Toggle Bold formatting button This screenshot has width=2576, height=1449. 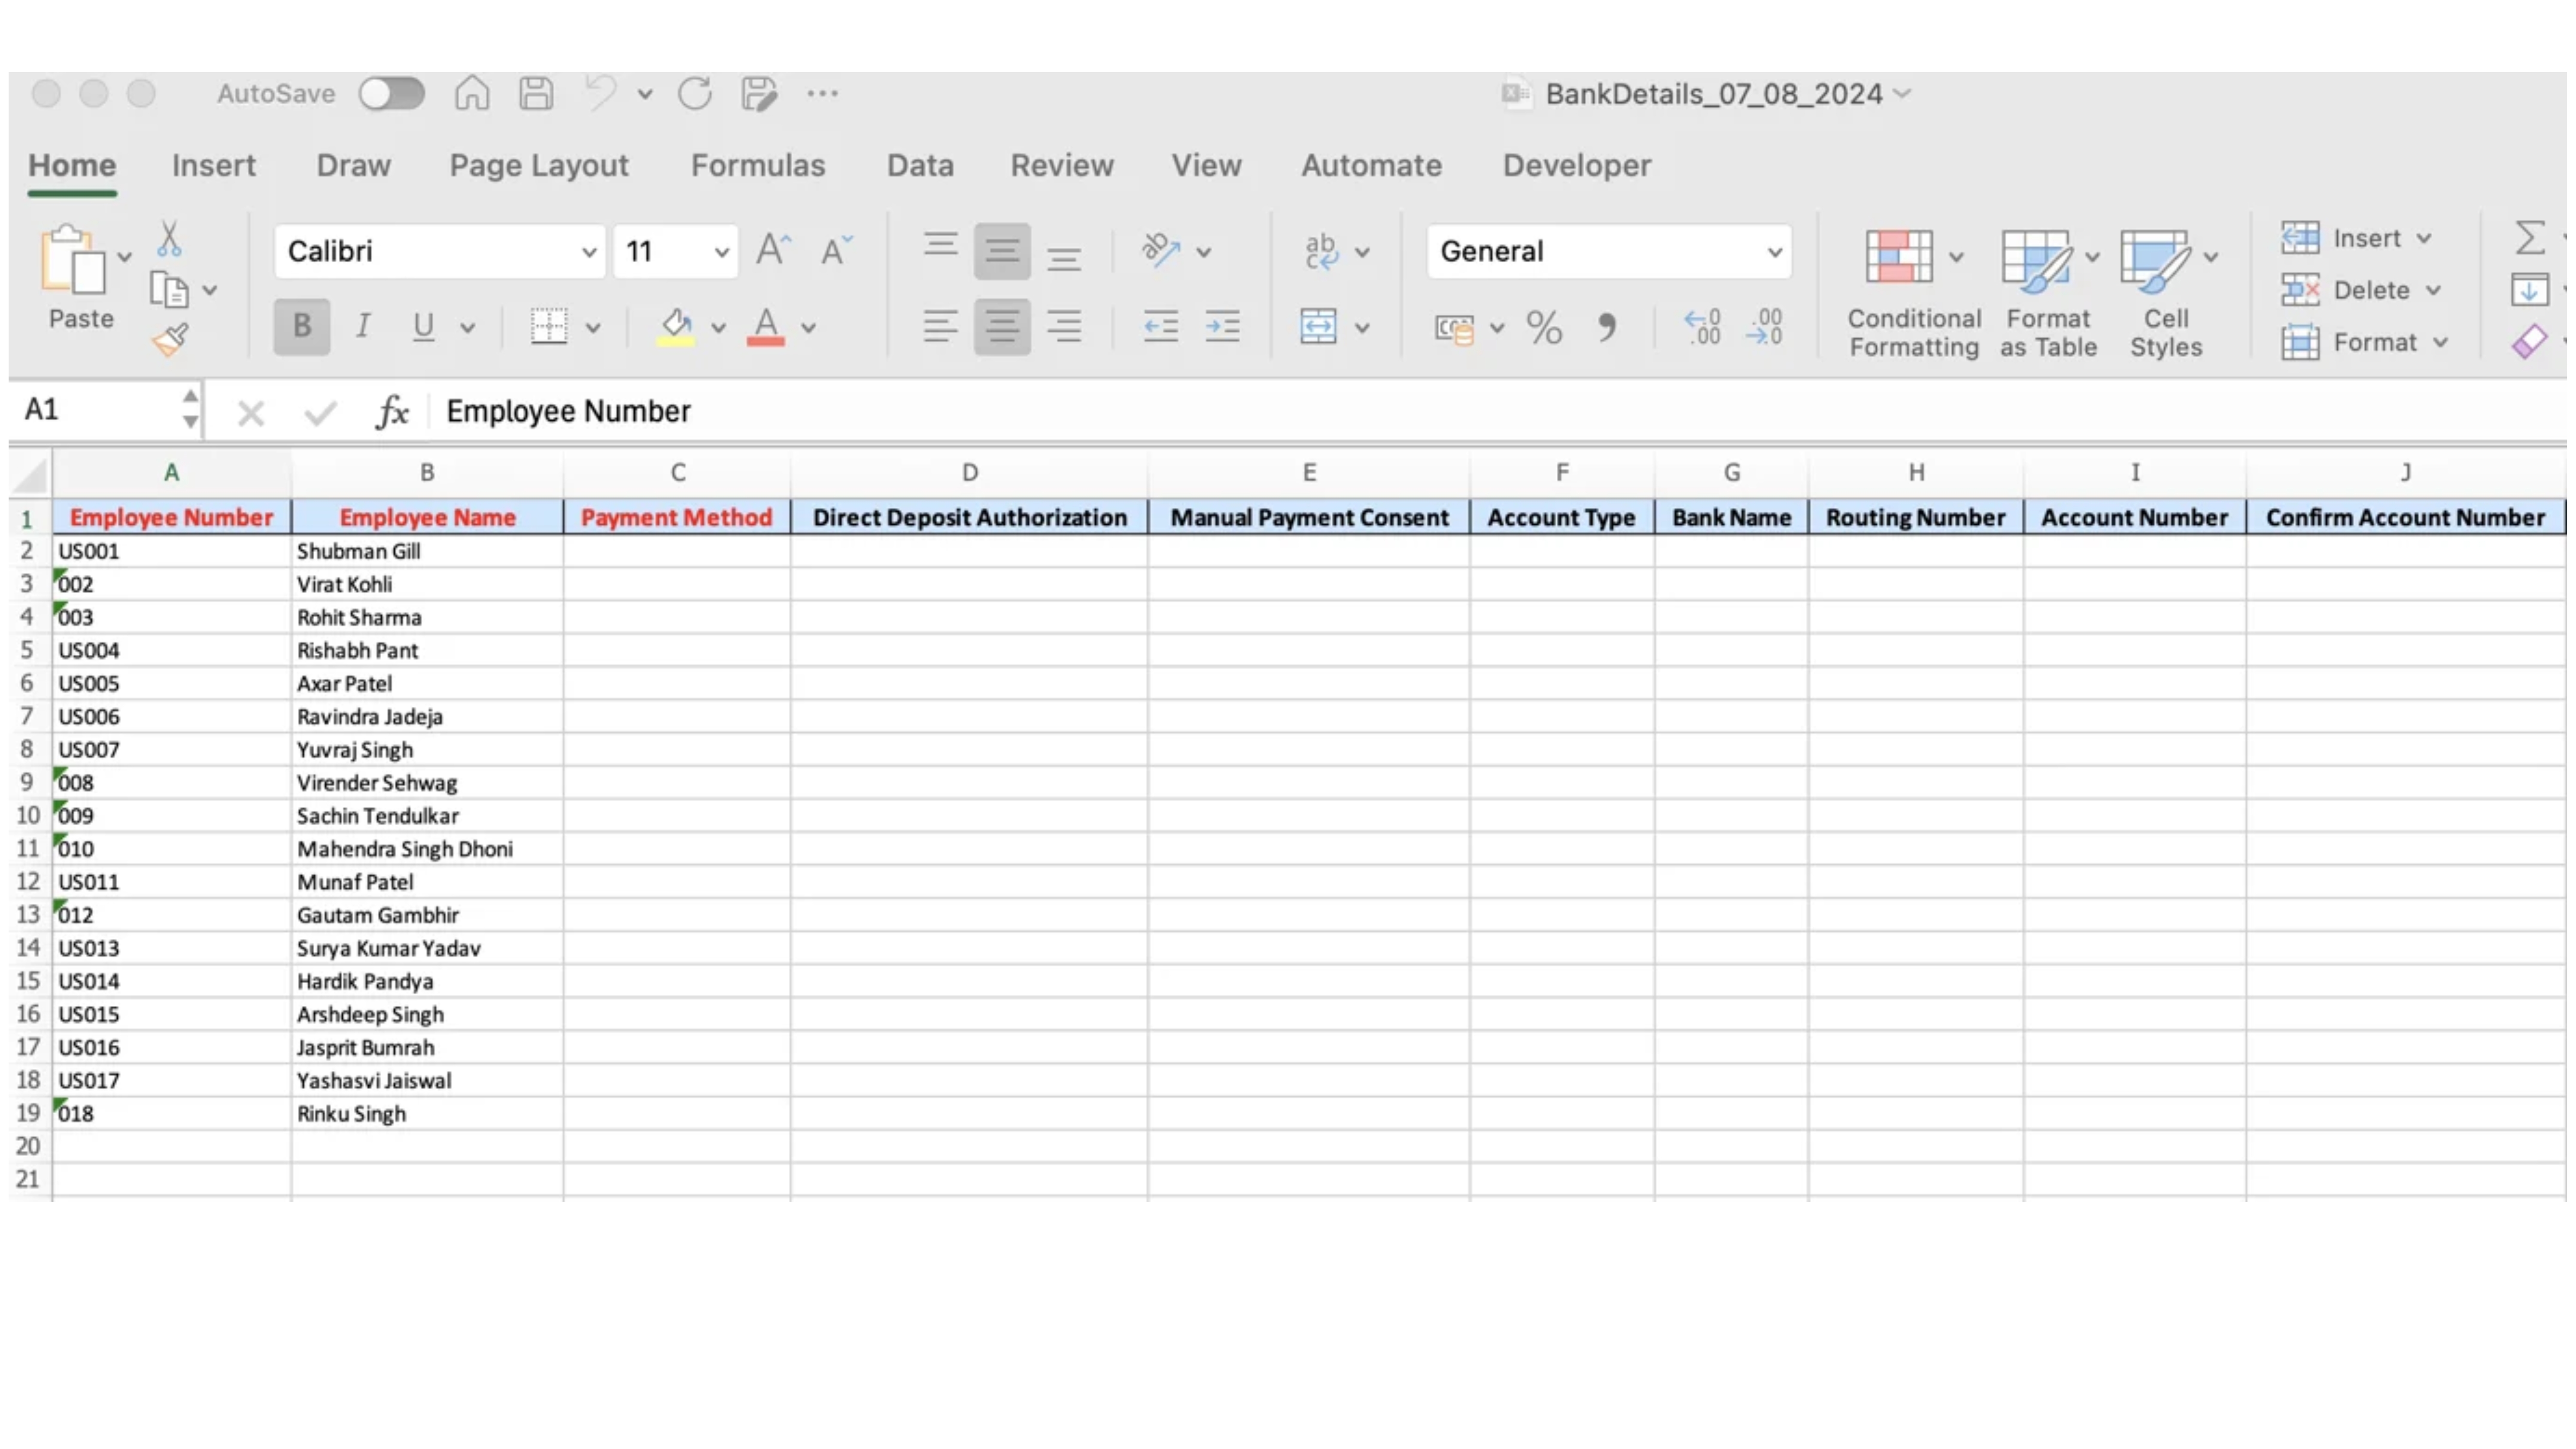pyautogui.click(x=301, y=326)
